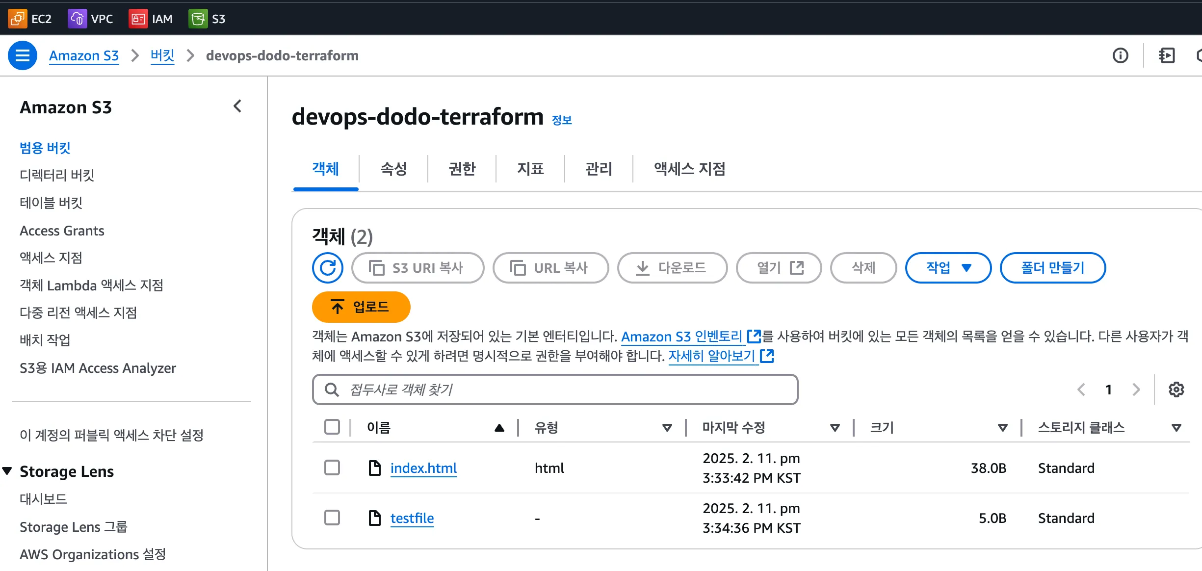Image resolution: width=1202 pixels, height=571 pixels.
Task: Toggle the hamburger navigation menu
Action: pos(23,55)
